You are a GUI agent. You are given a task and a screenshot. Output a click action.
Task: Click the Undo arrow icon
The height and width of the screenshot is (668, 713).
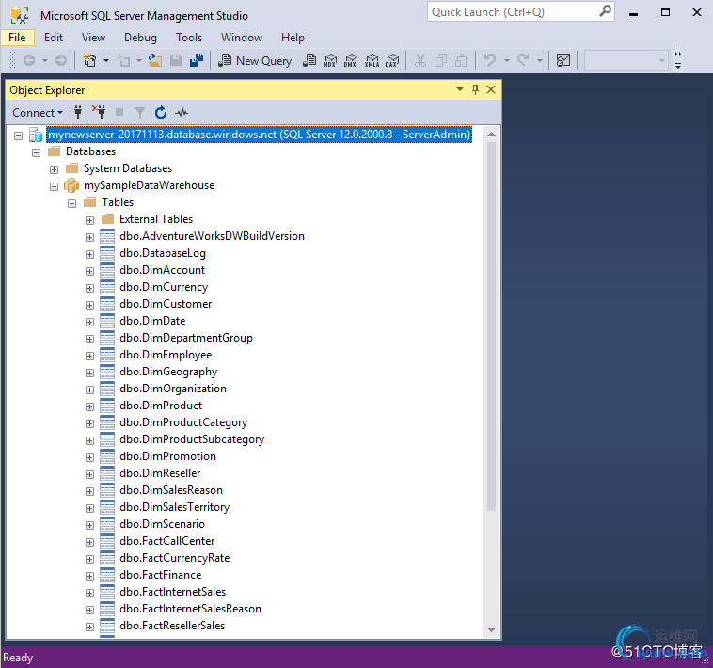pyautogui.click(x=490, y=60)
